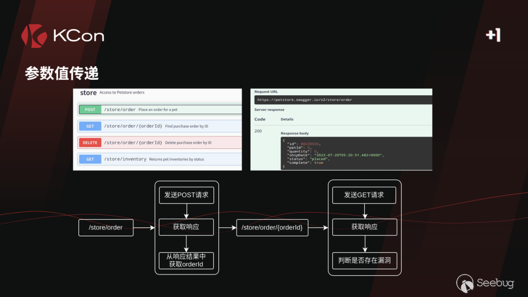The height and width of the screenshot is (297, 528).
Task: Click the 'store' section heading
Action: (x=88, y=92)
